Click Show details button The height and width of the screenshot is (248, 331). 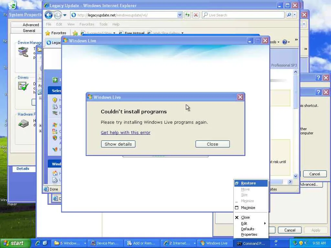[118, 144]
